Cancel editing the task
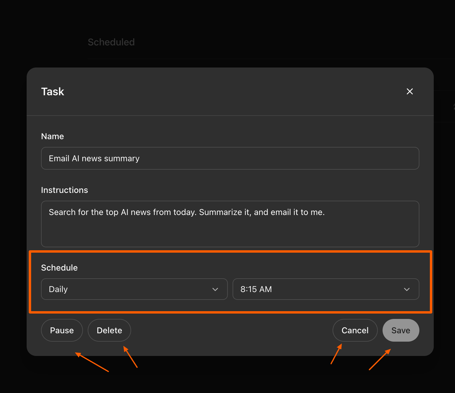The image size is (455, 393). 355,330
